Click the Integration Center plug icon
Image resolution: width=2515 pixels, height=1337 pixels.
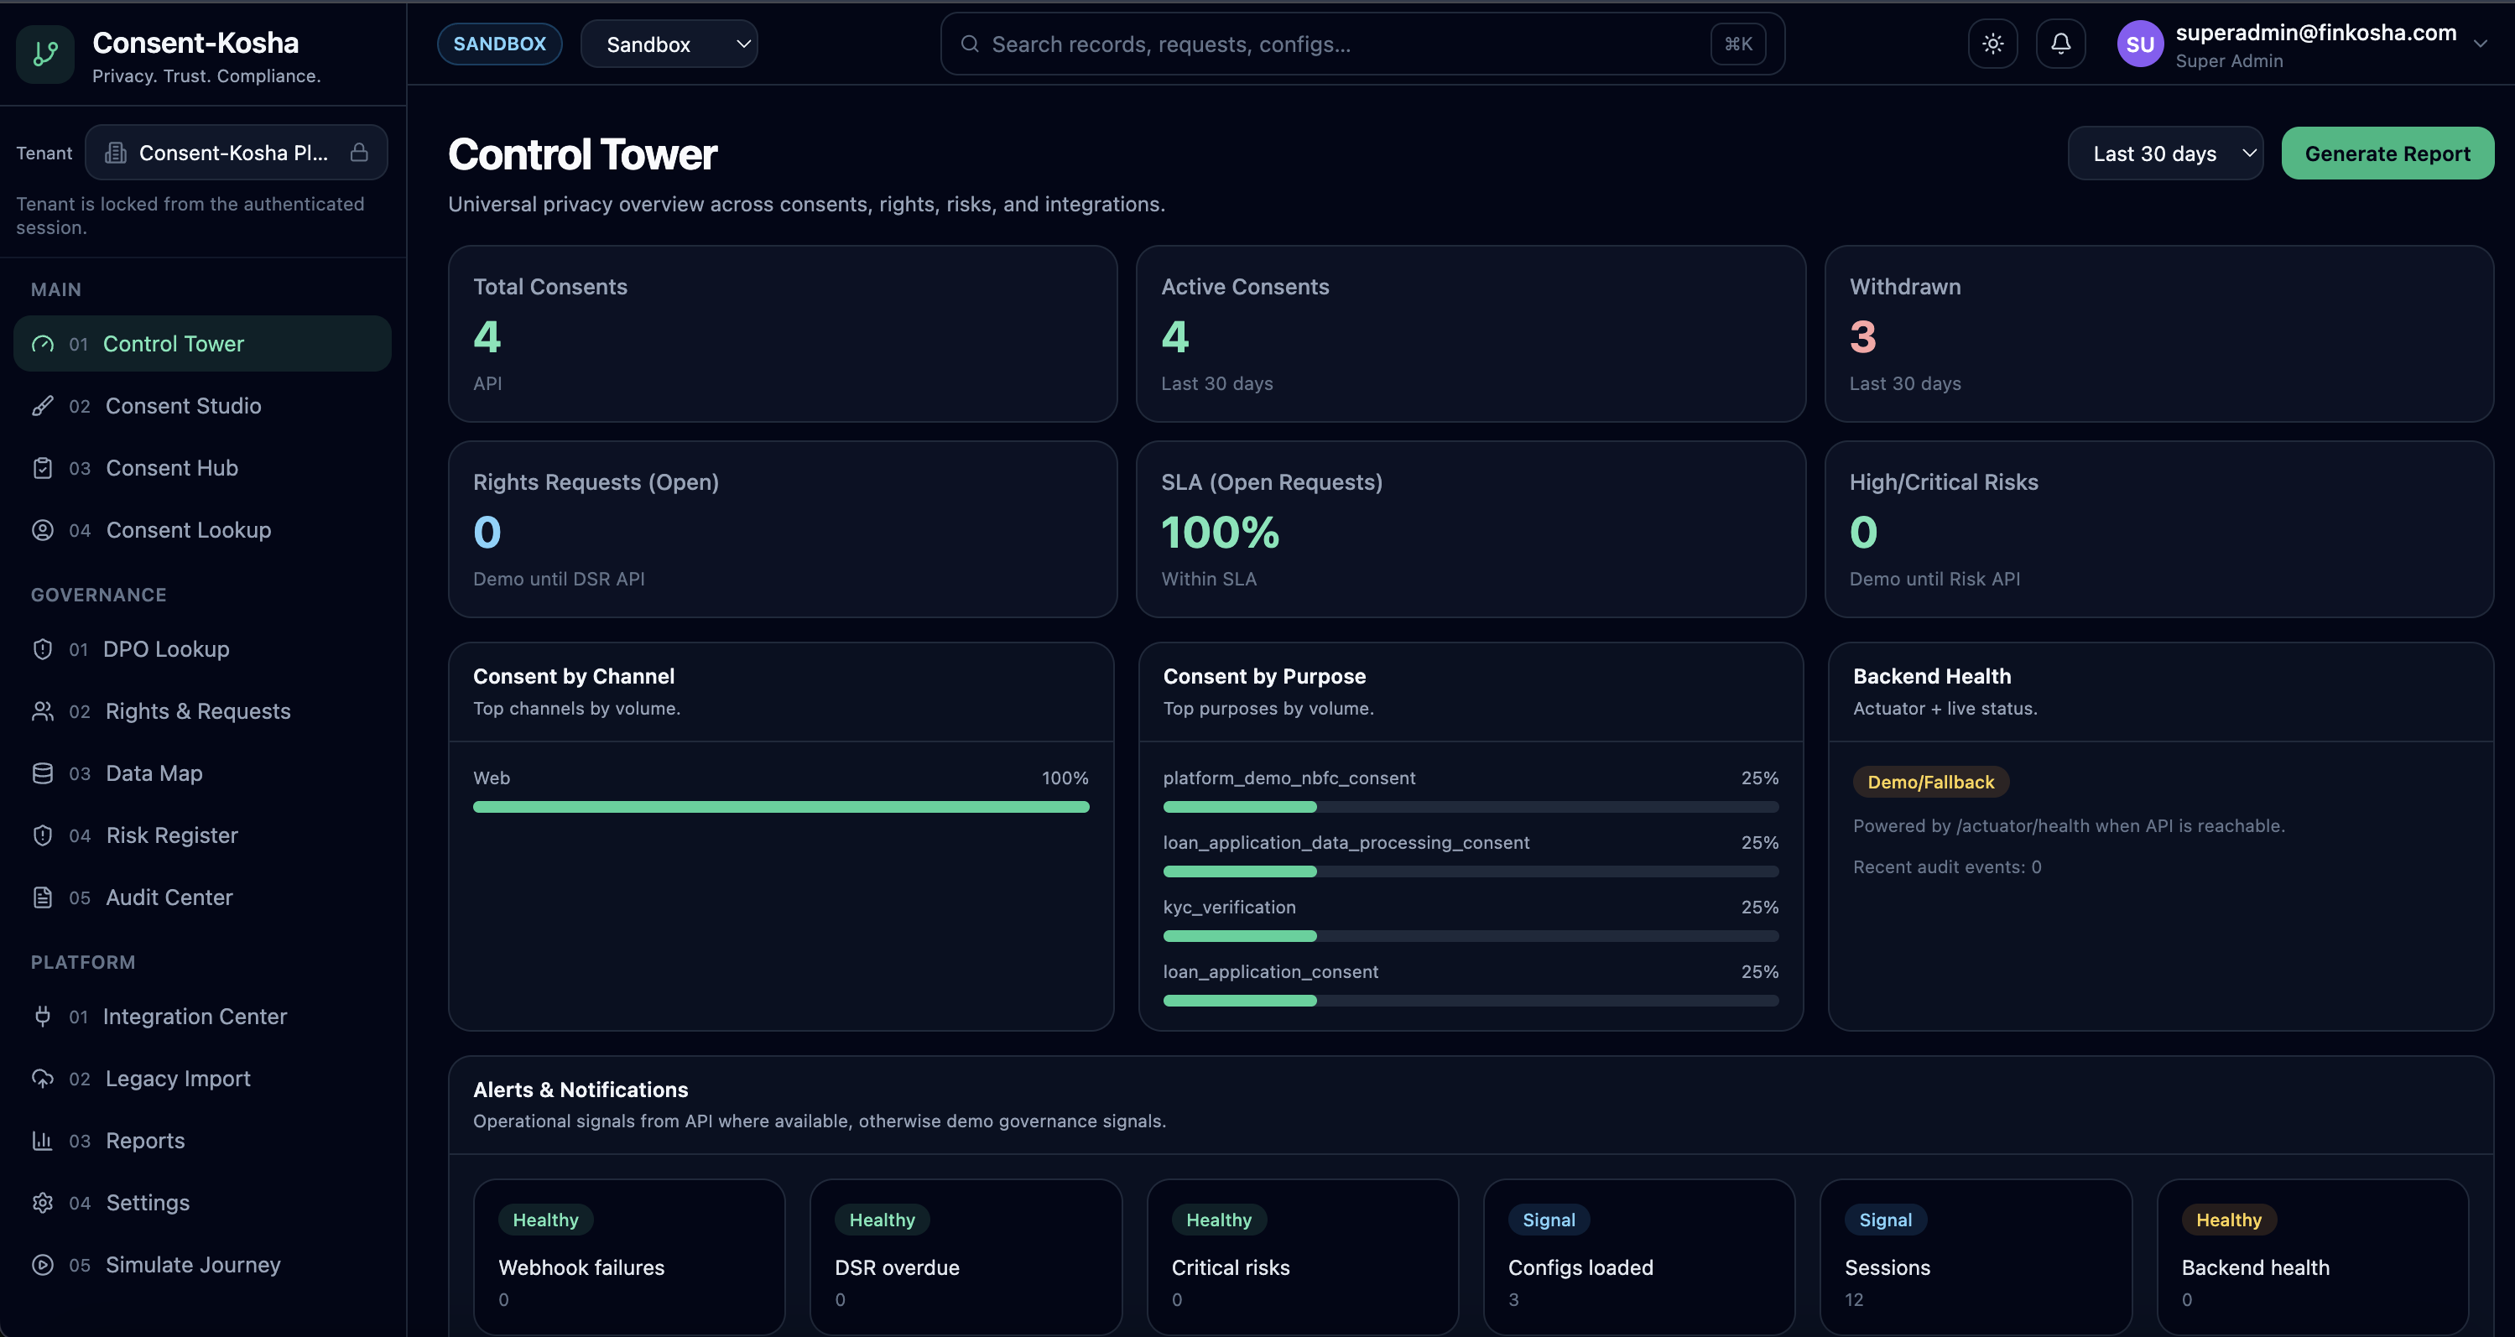tap(43, 1017)
